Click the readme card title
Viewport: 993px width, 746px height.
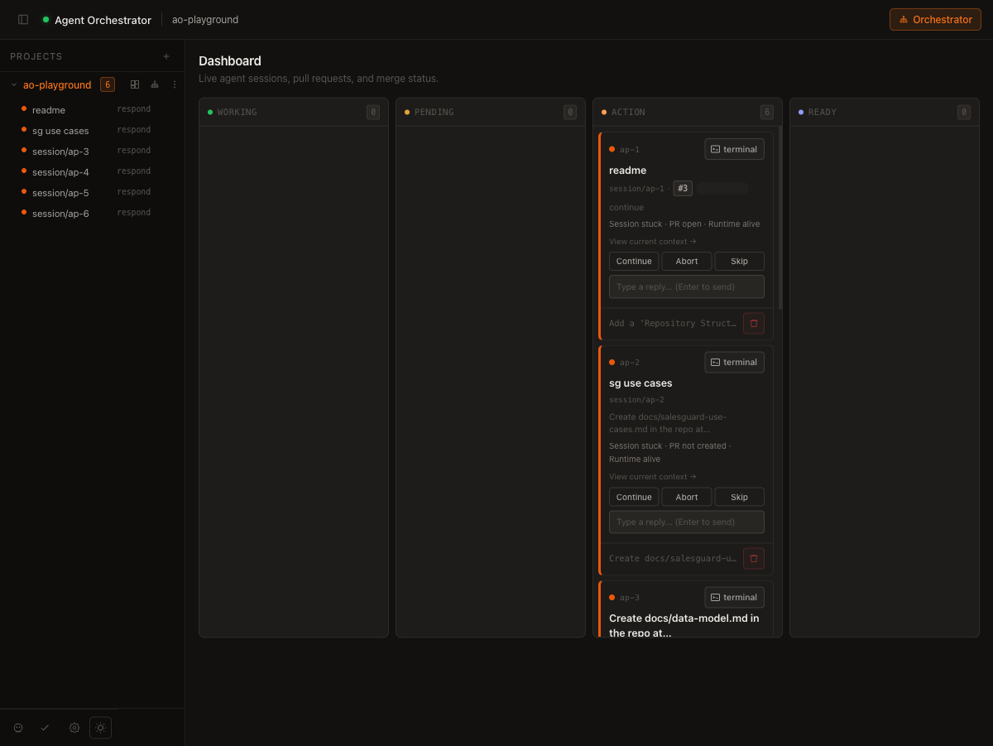click(628, 171)
